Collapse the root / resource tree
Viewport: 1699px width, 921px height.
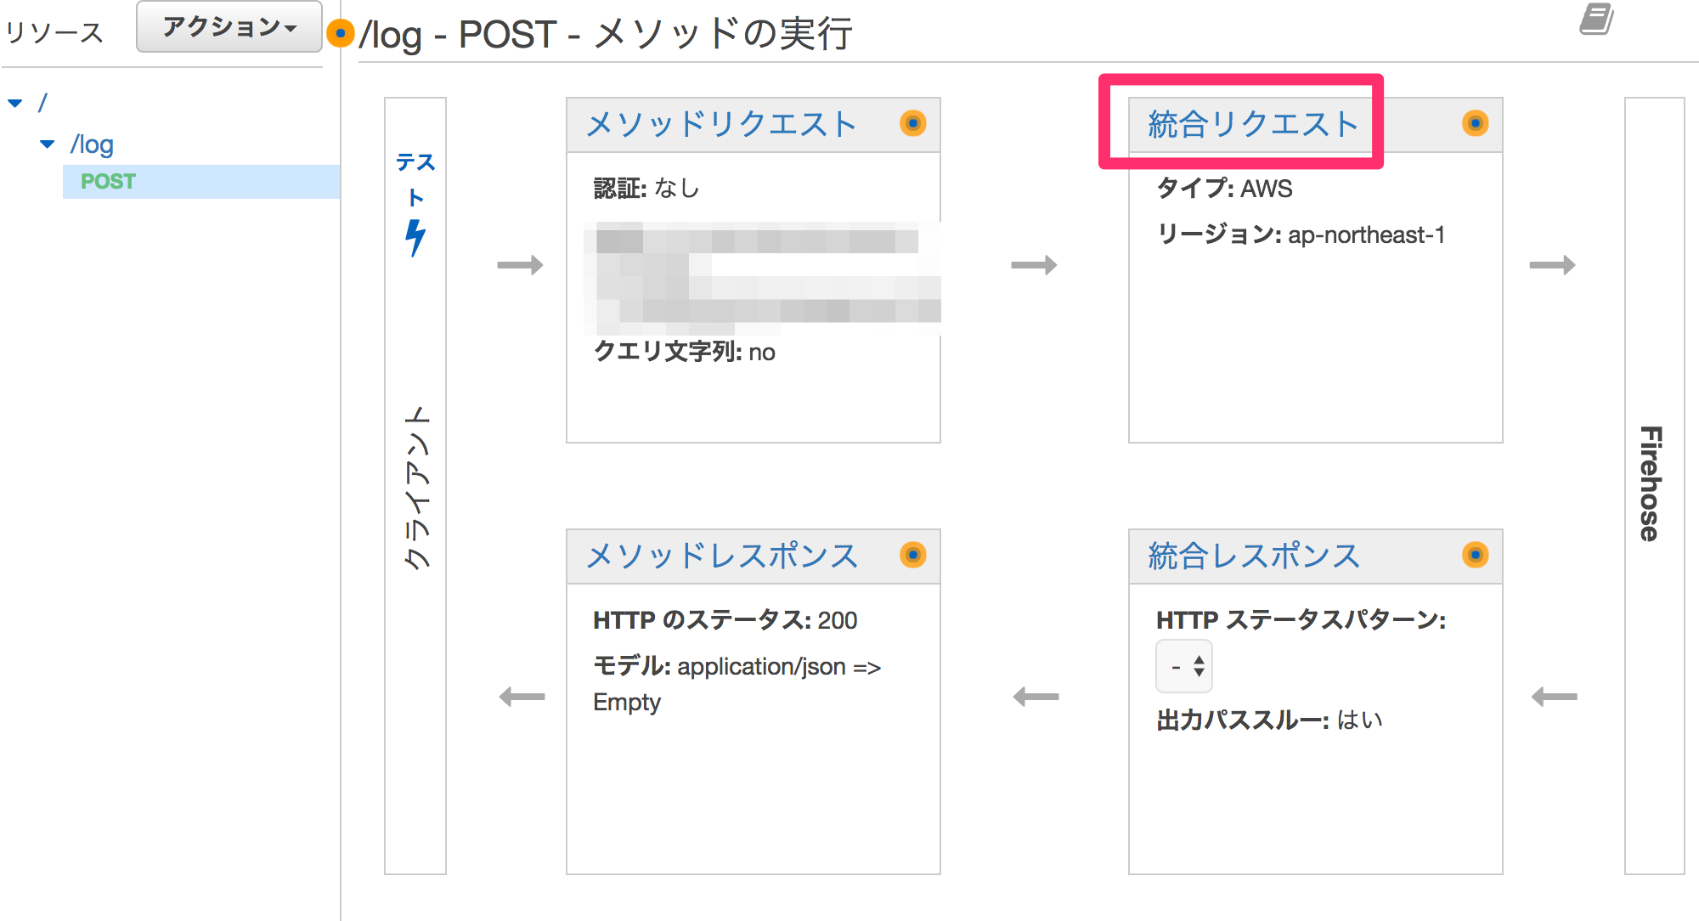tap(15, 104)
